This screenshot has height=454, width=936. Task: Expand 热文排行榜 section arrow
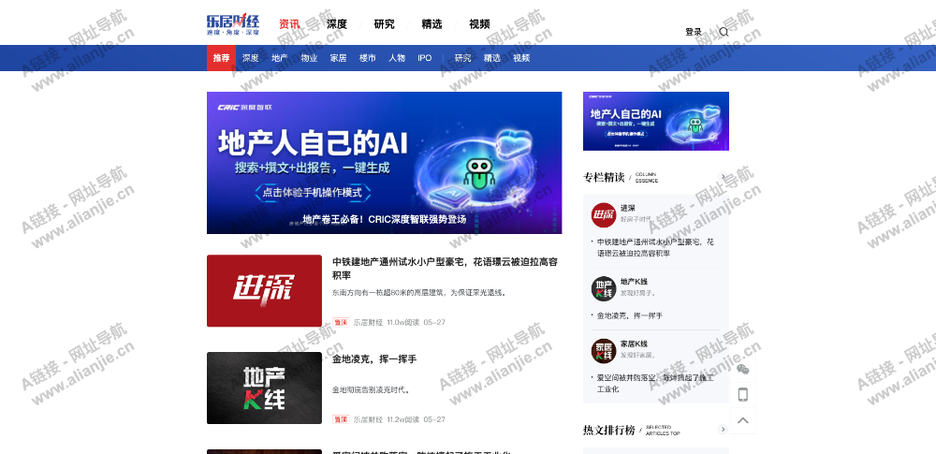[x=723, y=430]
